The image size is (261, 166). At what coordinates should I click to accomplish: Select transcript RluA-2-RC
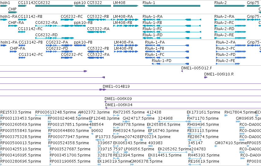(x=224, y=23)
